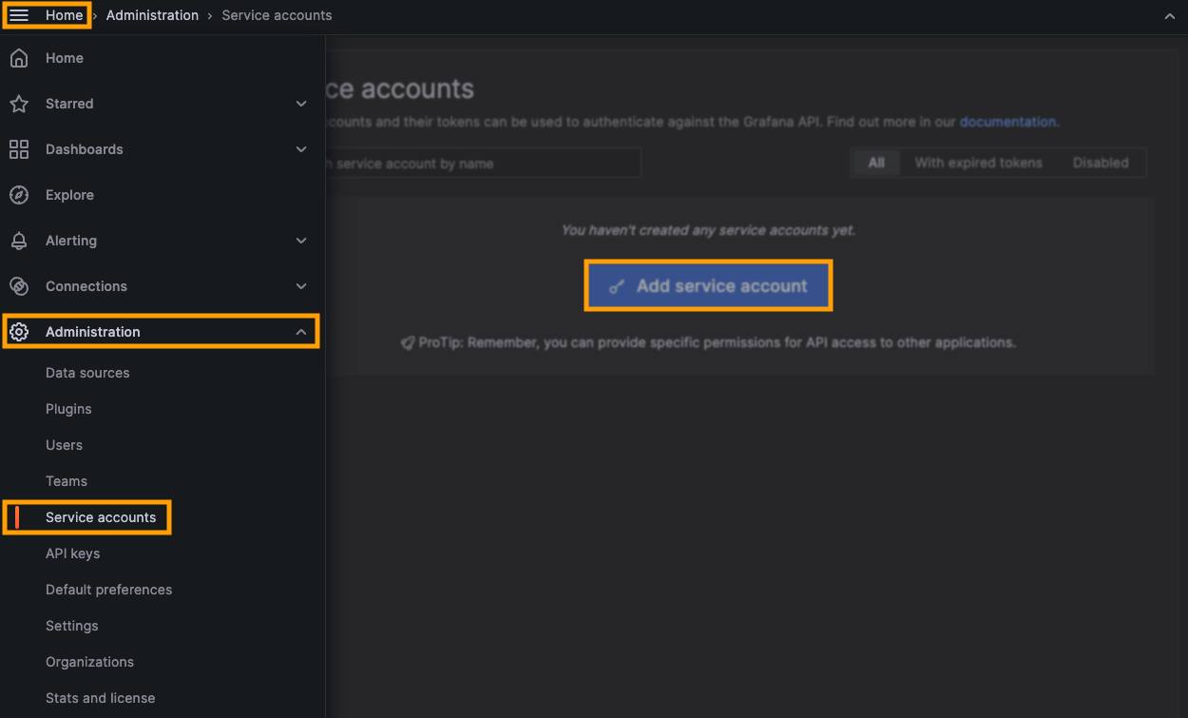Click the Home house icon
This screenshot has width=1188, height=718.
click(19, 58)
